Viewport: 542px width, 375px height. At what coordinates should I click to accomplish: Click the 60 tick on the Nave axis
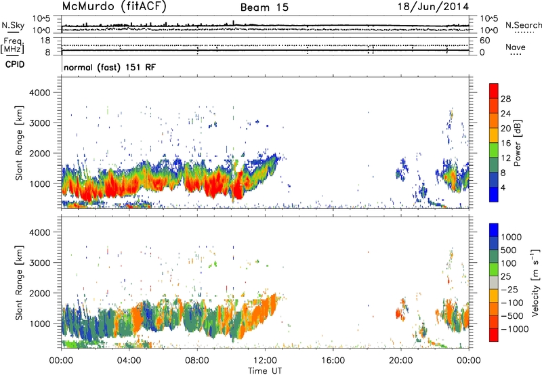[x=484, y=41]
